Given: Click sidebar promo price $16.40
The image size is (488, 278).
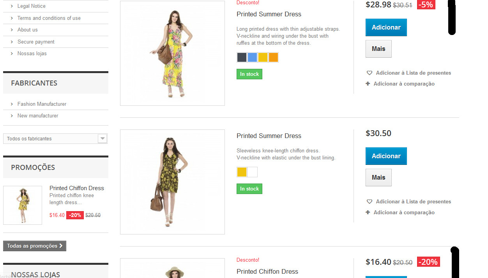Looking at the screenshot, I should coord(57,215).
